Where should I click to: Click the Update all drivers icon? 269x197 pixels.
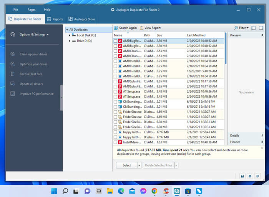[13, 83]
